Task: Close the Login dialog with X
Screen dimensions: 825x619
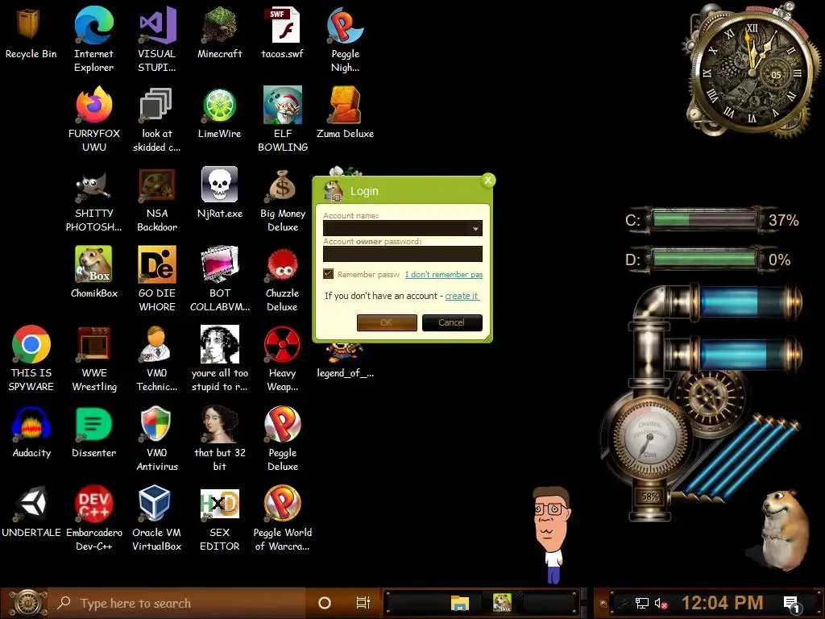Action: point(488,181)
